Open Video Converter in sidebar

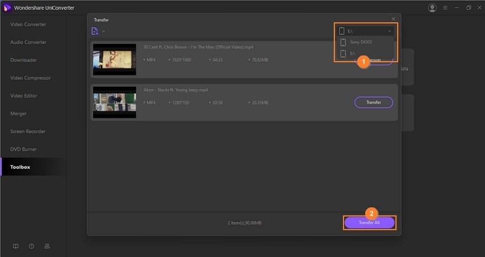(28, 24)
